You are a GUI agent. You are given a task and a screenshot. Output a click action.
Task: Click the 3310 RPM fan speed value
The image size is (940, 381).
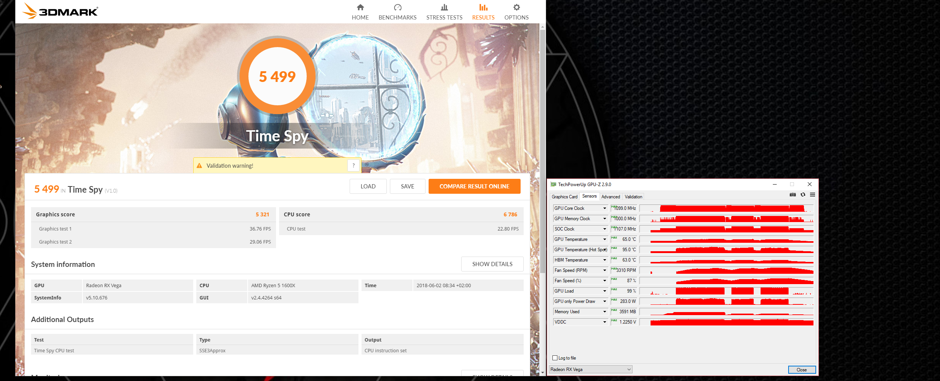pyautogui.click(x=624, y=270)
